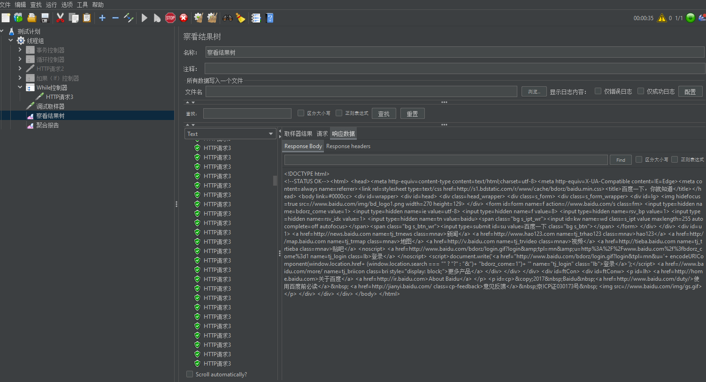Click the Open file folder icon
The width and height of the screenshot is (706, 382).
[32, 18]
